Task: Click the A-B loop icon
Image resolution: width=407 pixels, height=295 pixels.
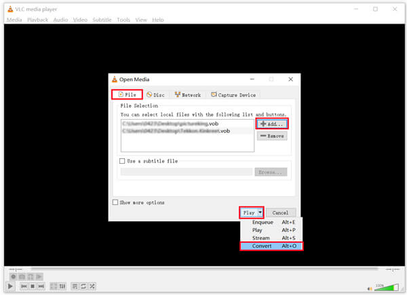Action: [31, 277]
